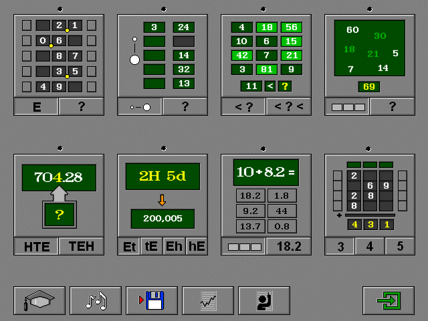Click the highlighted 56 cell
This screenshot has height=321, width=428.
[x=292, y=27]
